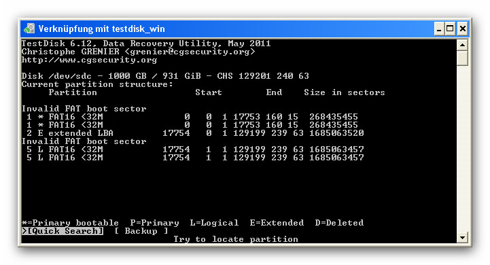Click the scrollbar down arrow
This screenshot has height=265, width=490.
click(462, 237)
